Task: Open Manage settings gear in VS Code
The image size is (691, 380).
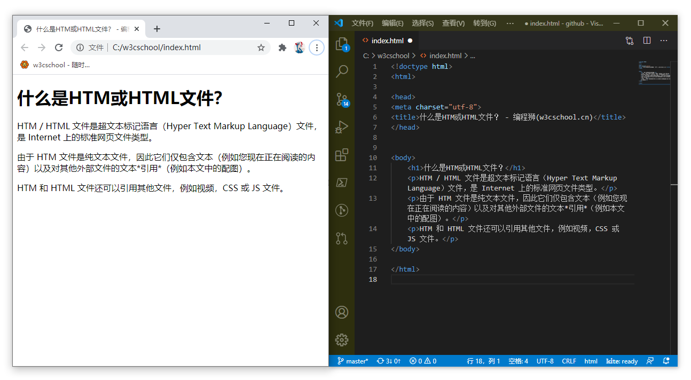Action: 342,340
